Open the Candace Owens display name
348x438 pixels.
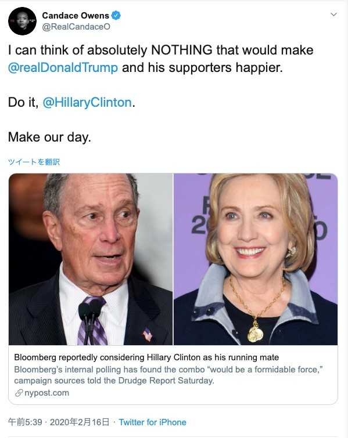[x=76, y=15]
